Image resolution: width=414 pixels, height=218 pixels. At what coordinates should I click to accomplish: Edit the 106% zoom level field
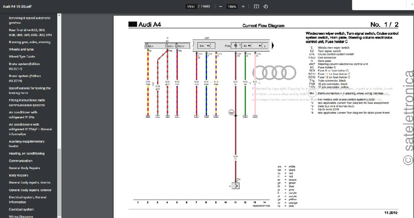(x=232, y=7)
